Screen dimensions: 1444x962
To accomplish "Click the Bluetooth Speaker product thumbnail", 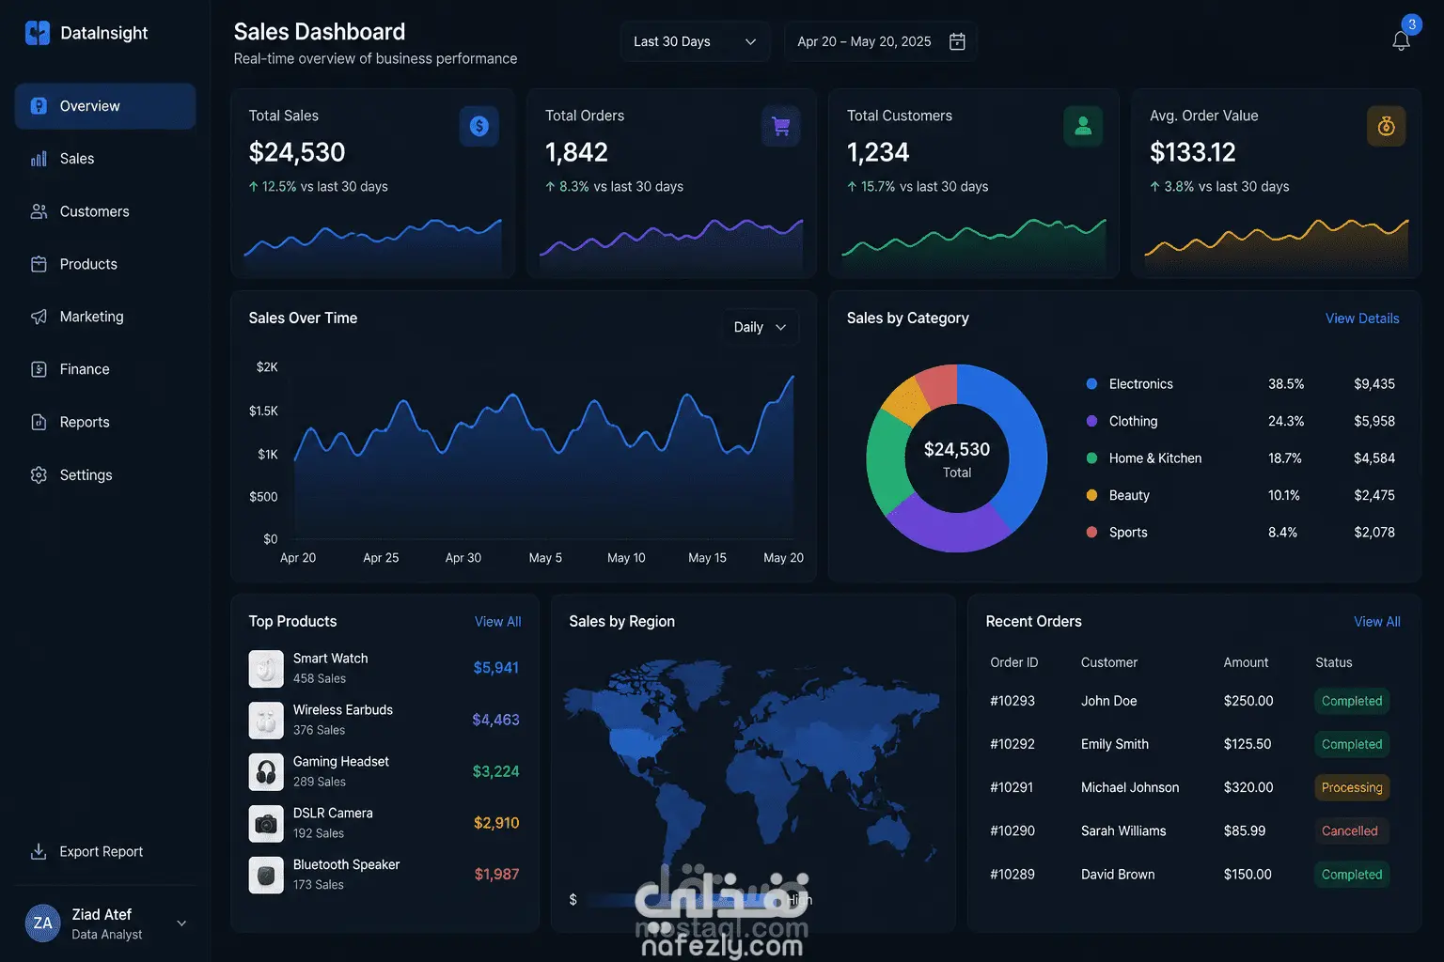I will 266,876.
